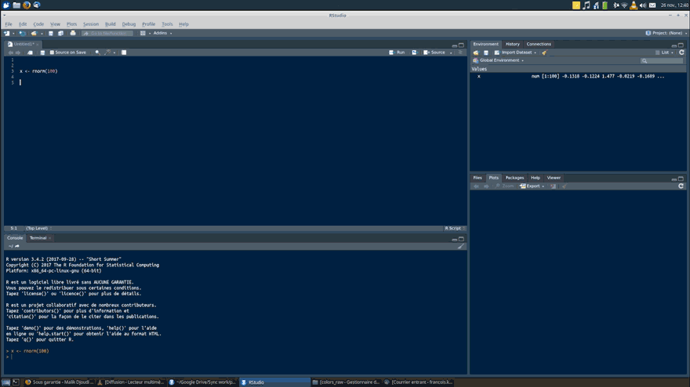Screen dimensions: 690x387
Task: Show document in new window icon
Action: tap(31, 52)
